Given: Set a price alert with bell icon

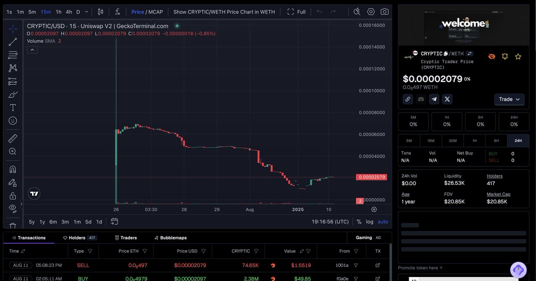Looking at the screenshot, I should [505, 57].
